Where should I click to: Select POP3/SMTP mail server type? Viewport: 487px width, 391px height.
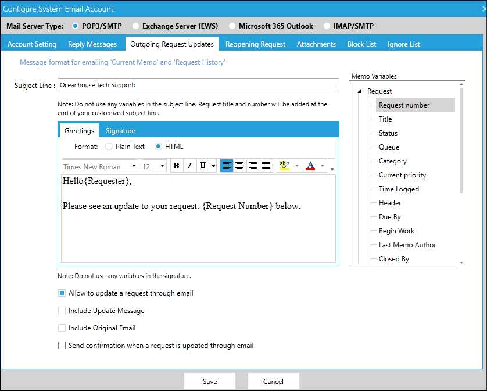pyautogui.click(x=75, y=26)
